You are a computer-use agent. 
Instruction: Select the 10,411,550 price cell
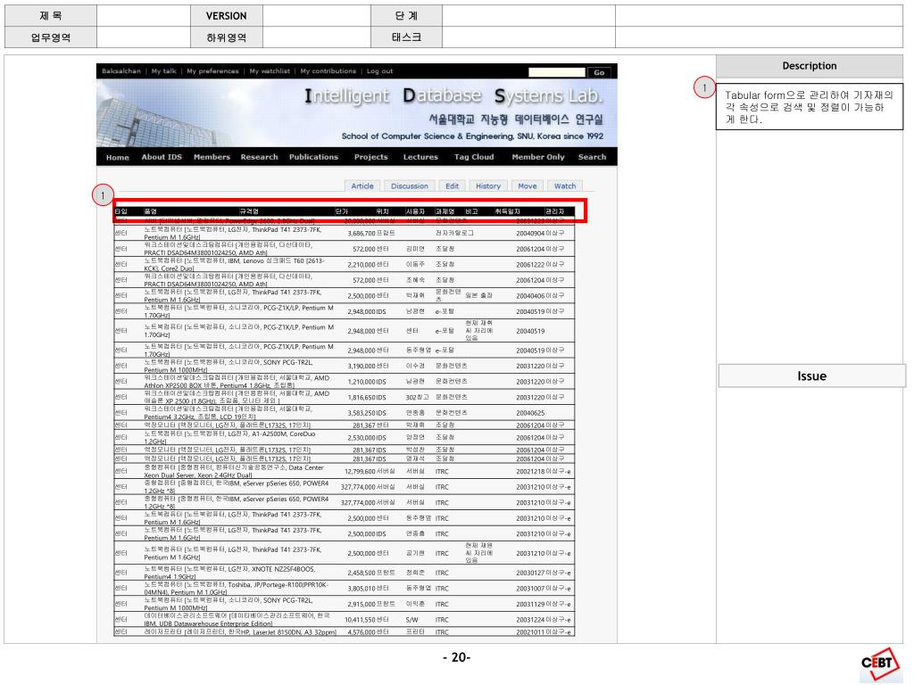coord(360,621)
